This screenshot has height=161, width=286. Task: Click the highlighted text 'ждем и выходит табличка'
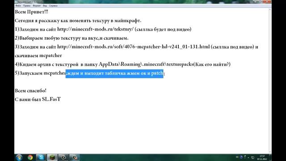(x=97, y=73)
